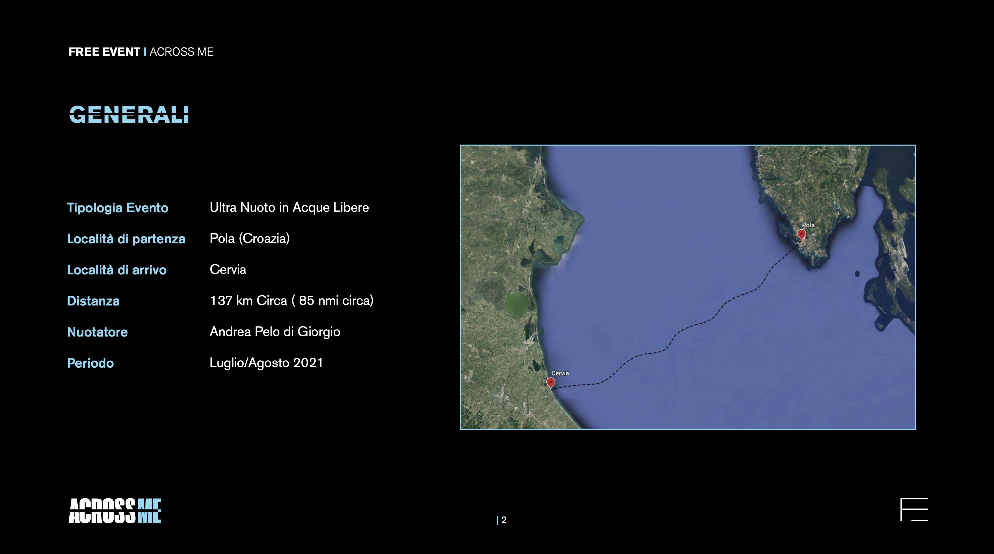Click the 'Pola' map label
Image resolution: width=994 pixels, height=554 pixels.
808,225
